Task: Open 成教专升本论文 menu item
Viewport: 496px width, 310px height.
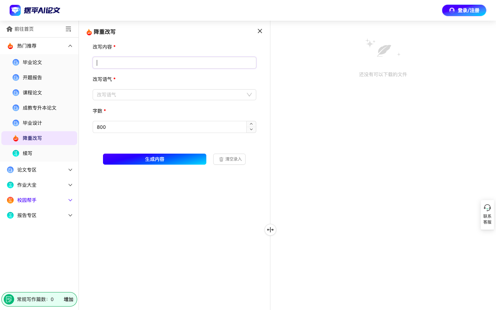Action: point(39,108)
